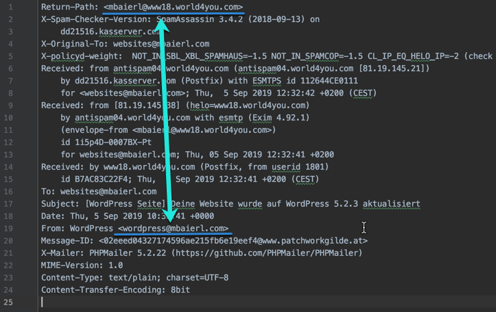Click the word 'aktualisiert' in the Subject line
Viewport: 496px width, 312px height.
(391, 204)
